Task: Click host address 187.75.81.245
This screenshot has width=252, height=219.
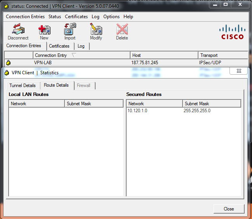Action: [x=145, y=63]
